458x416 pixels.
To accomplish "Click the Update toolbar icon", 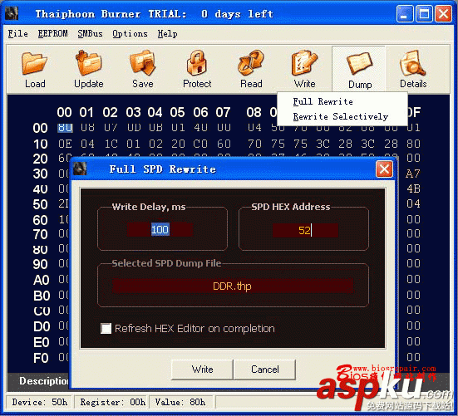I will (x=88, y=62).
